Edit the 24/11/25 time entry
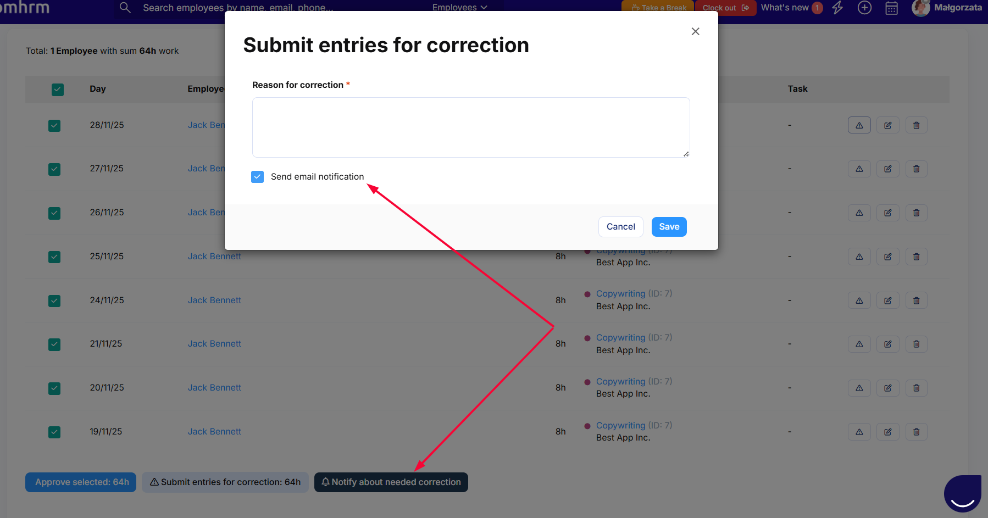Viewport: 988px width, 518px height. 887,300
